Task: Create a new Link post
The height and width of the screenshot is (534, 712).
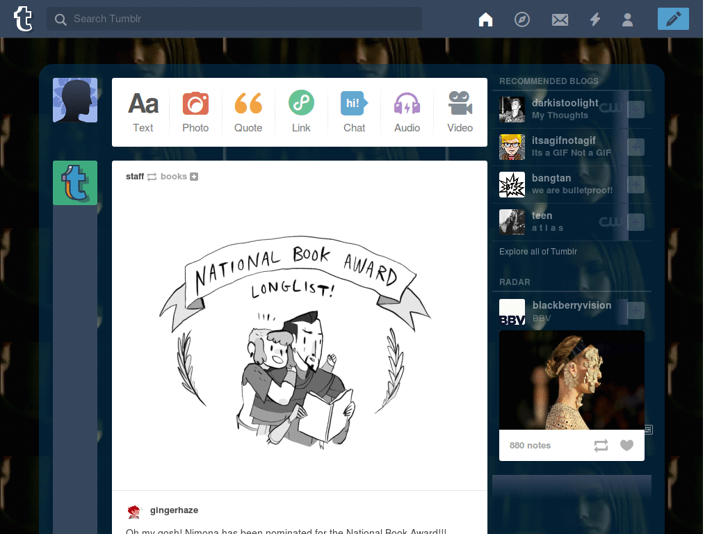Action: [301, 112]
